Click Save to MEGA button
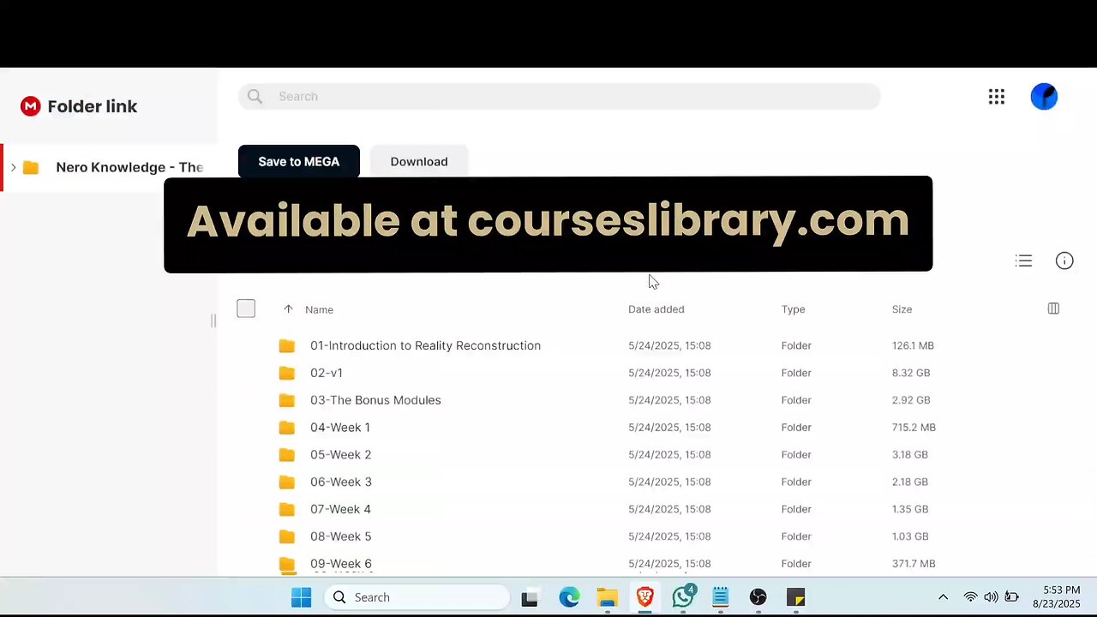 click(x=299, y=161)
